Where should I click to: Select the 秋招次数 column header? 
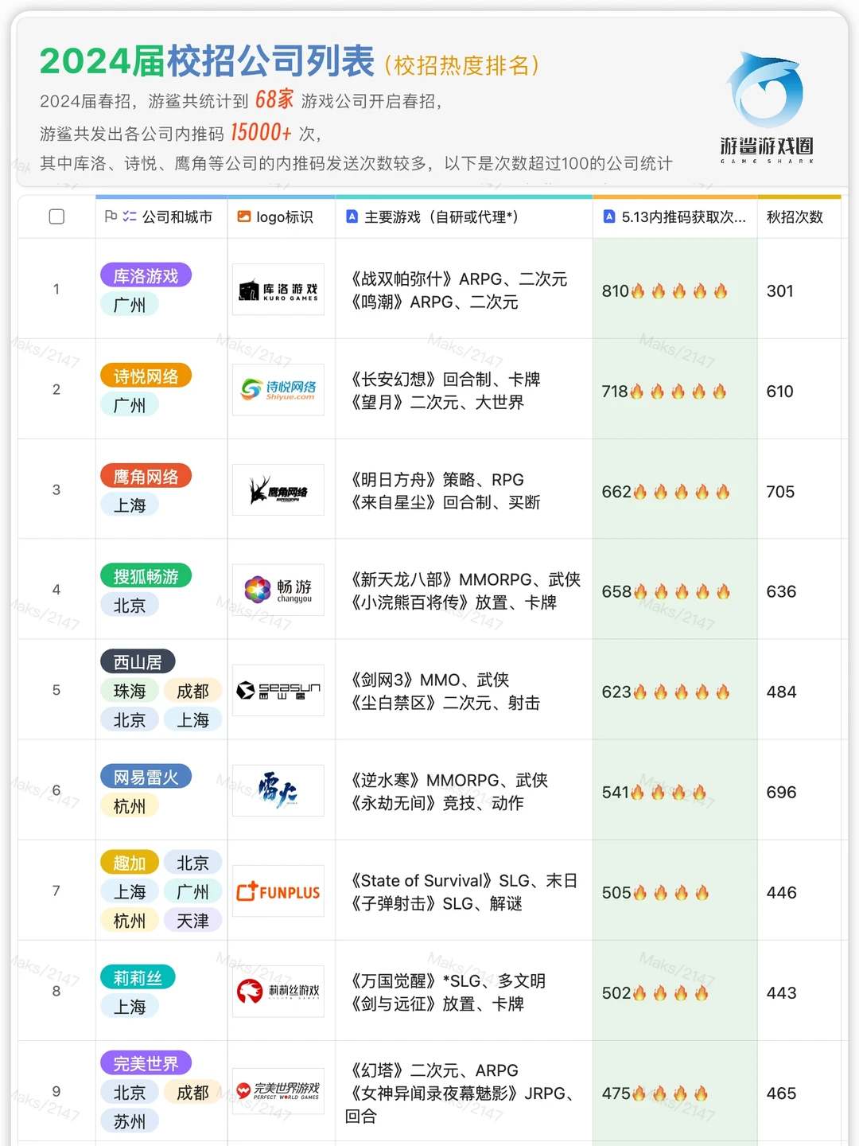(x=799, y=216)
